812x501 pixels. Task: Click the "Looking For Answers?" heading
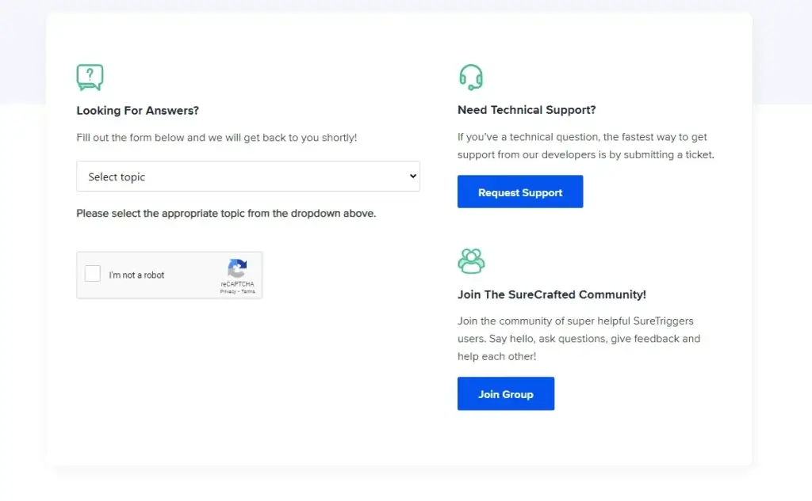pyautogui.click(x=137, y=110)
